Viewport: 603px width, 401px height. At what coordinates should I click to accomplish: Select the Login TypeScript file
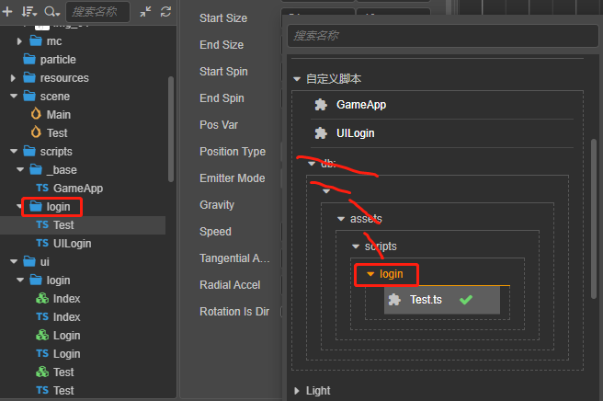[58, 354]
